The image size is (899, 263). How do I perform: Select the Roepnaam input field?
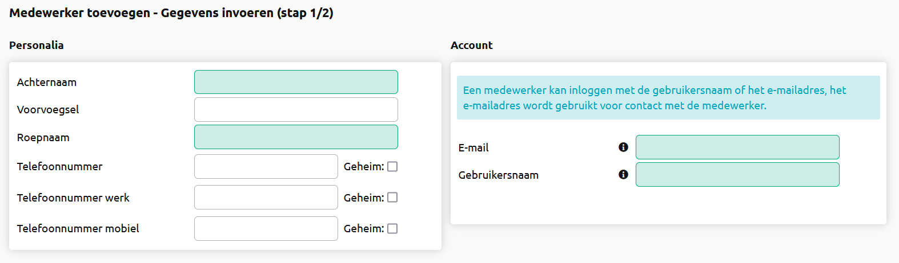[x=296, y=137]
